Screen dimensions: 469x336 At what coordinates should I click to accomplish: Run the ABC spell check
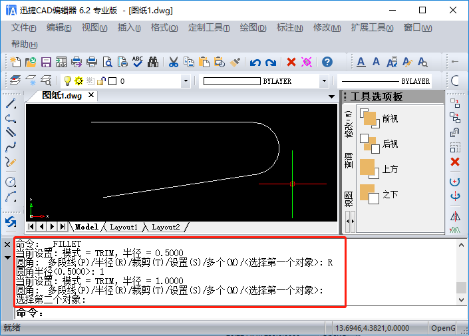[x=138, y=62]
